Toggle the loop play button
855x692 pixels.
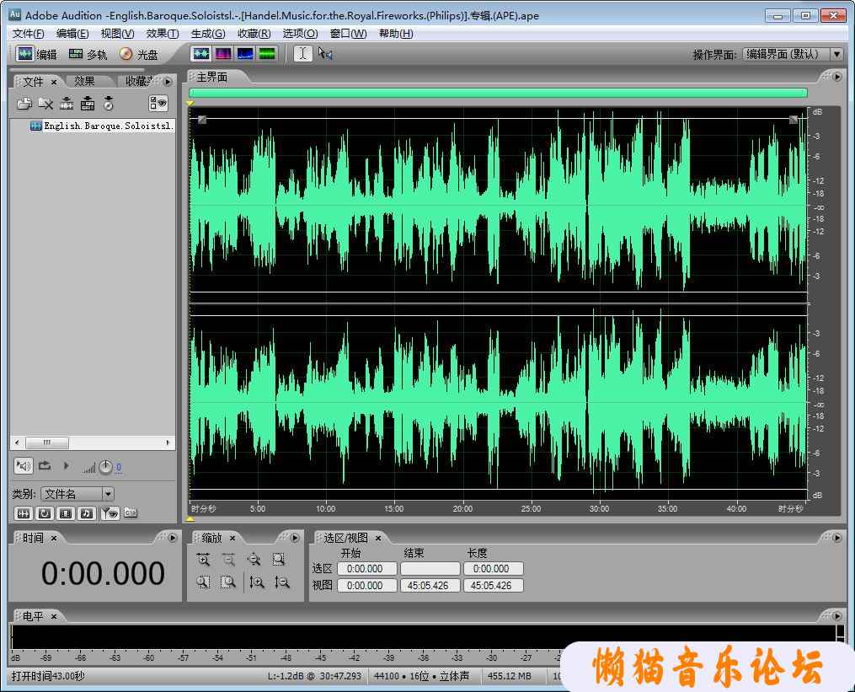tap(45, 465)
